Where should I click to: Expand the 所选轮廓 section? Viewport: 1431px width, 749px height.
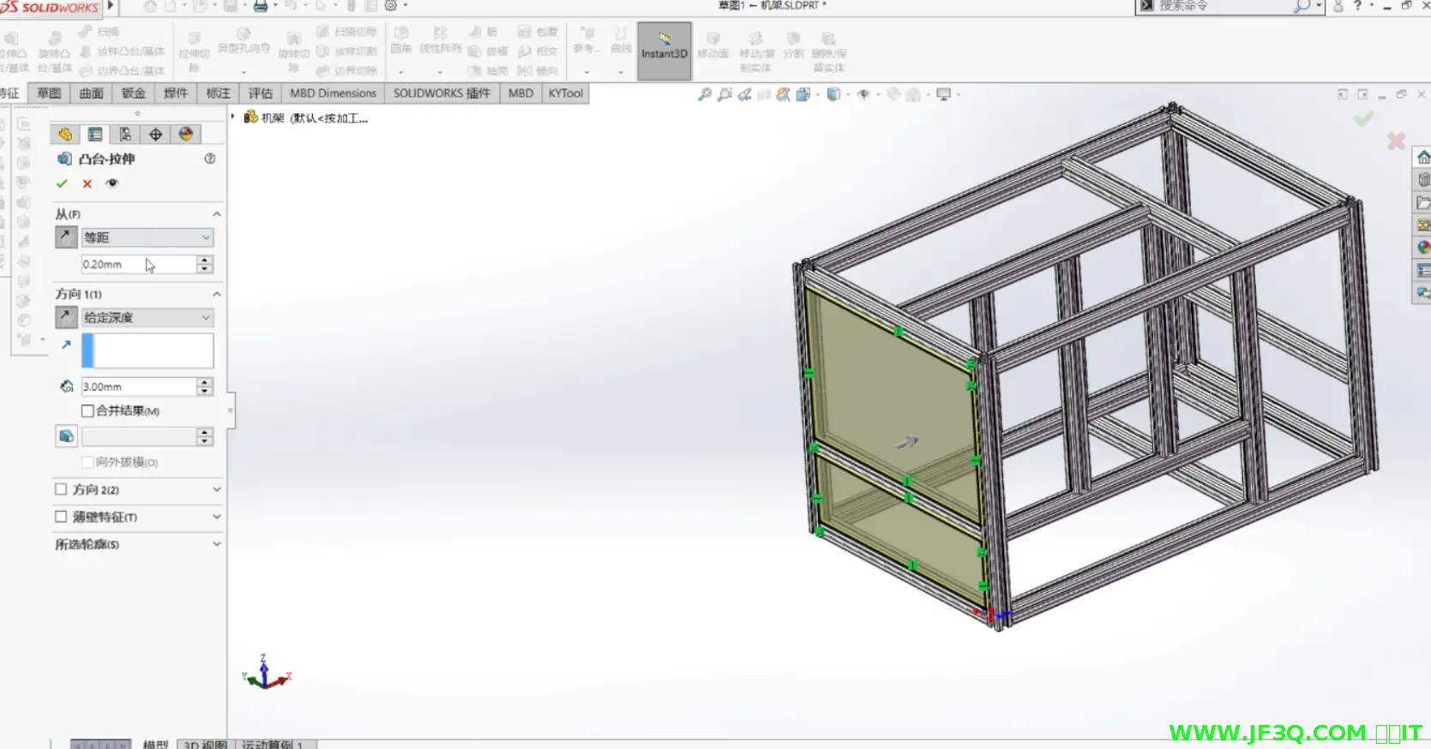(x=216, y=544)
